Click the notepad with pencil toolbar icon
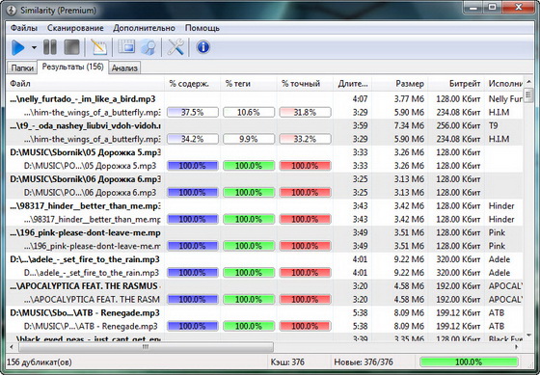The image size is (540, 375). [98, 47]
